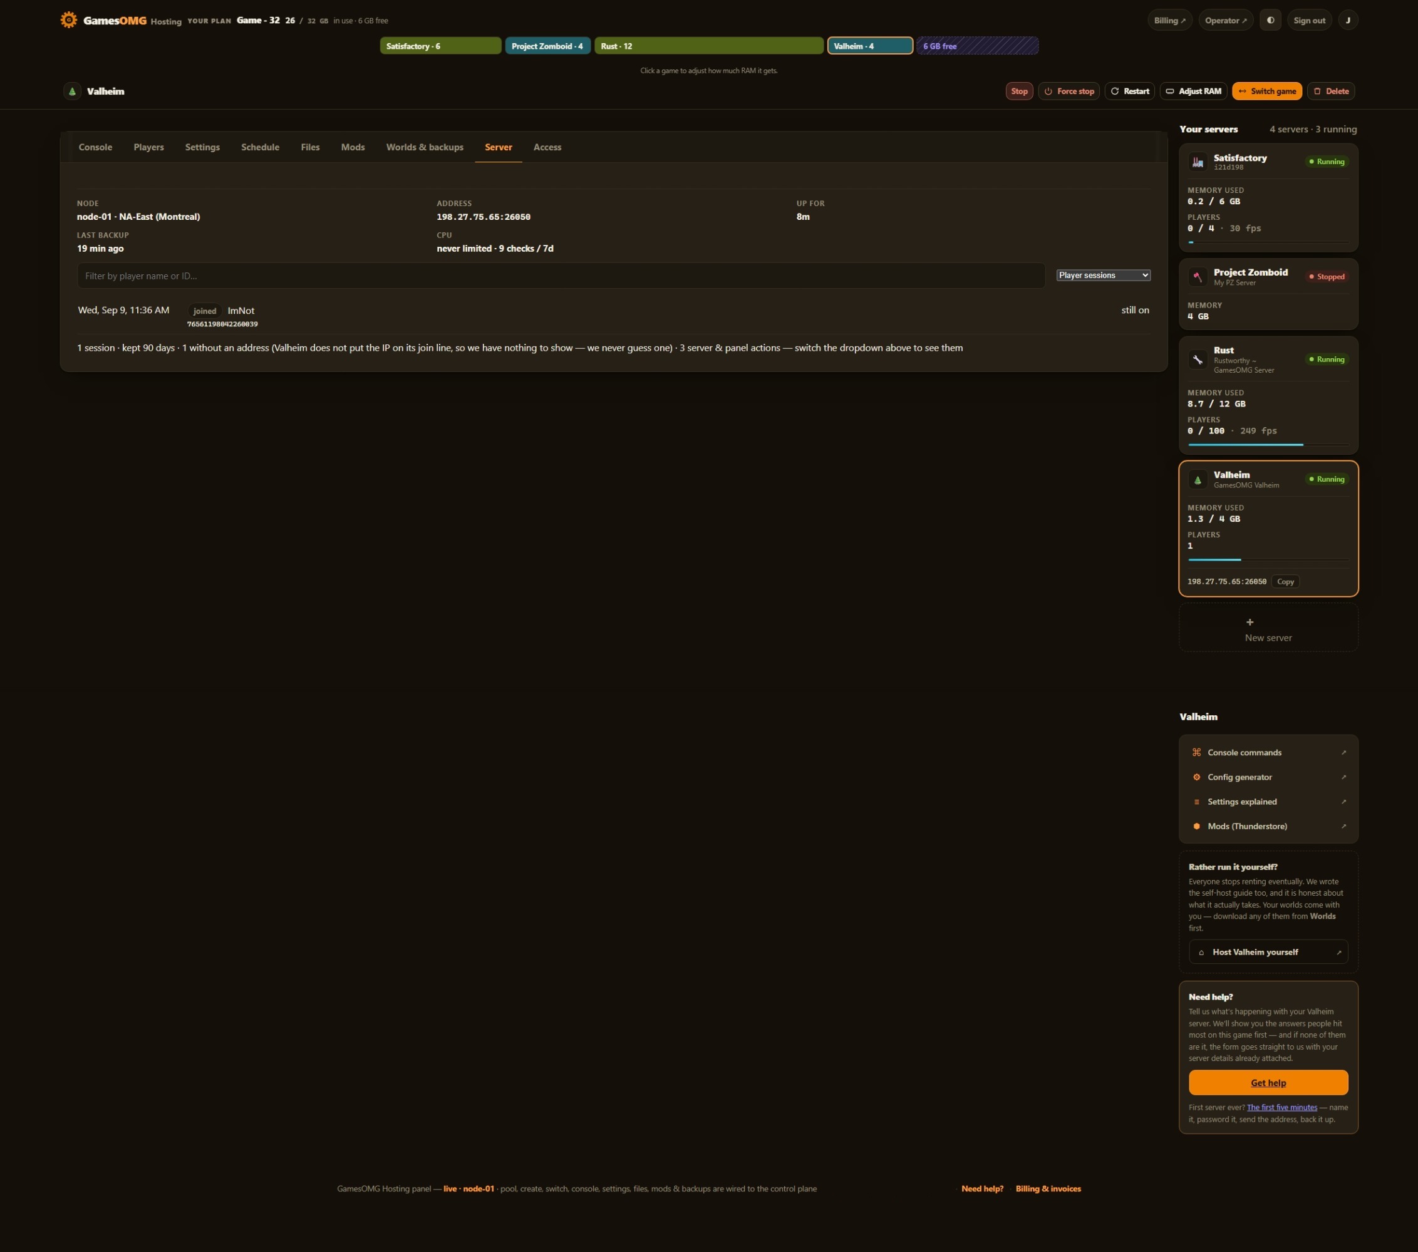The image size is (1418, 1252).
Task: Open the Worlds & backups tab
Action: click(425, 147)
